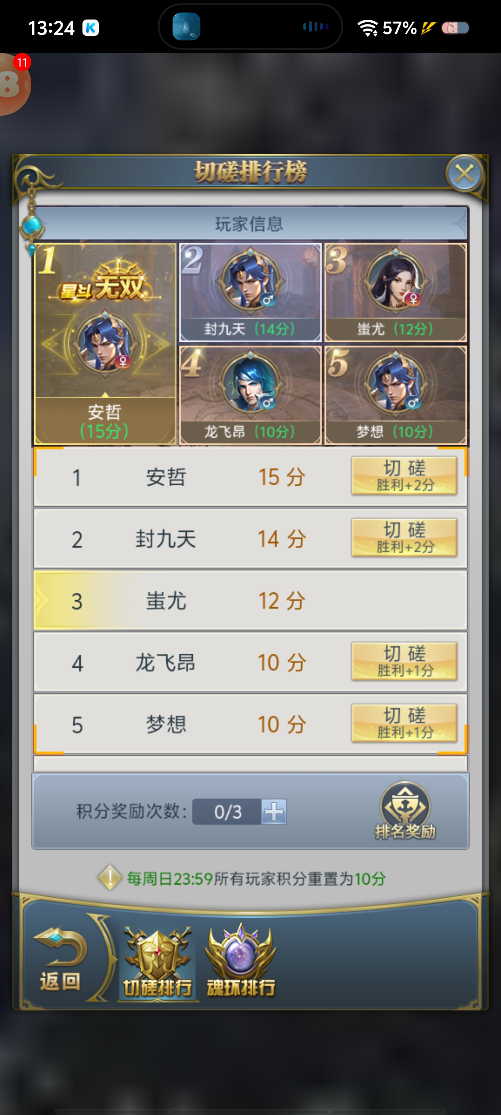
Task: Select third-place 蚩尤 avatar
Action: 396,292
